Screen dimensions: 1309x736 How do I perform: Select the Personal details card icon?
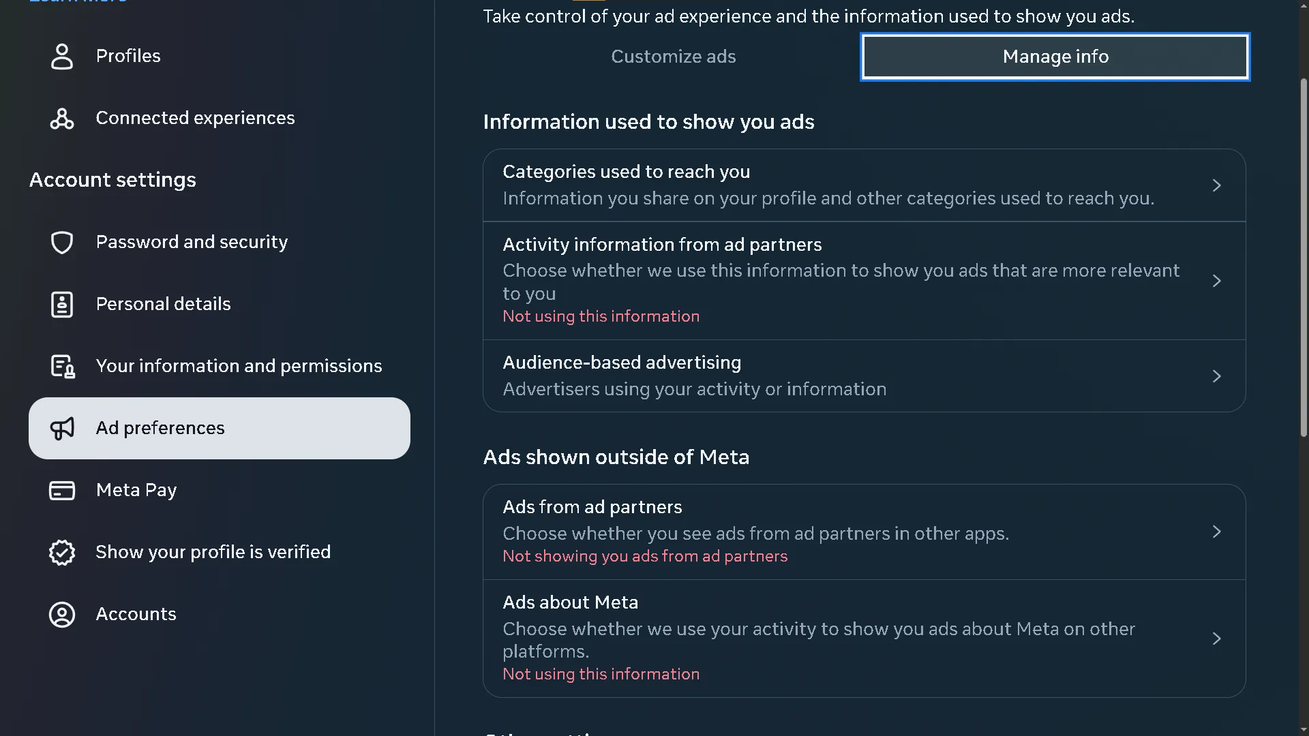62,304
